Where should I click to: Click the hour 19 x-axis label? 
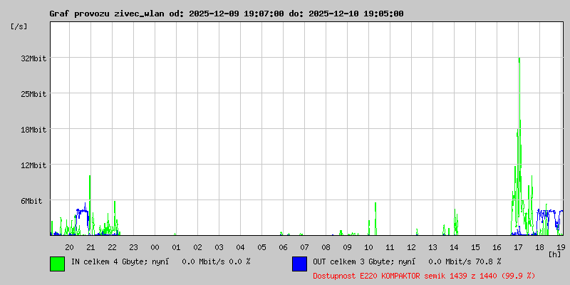[x=561, y=247]
